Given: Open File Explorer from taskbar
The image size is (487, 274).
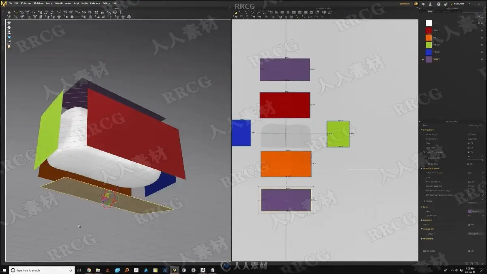Looking at the screenshot, I should click(98, 270).
